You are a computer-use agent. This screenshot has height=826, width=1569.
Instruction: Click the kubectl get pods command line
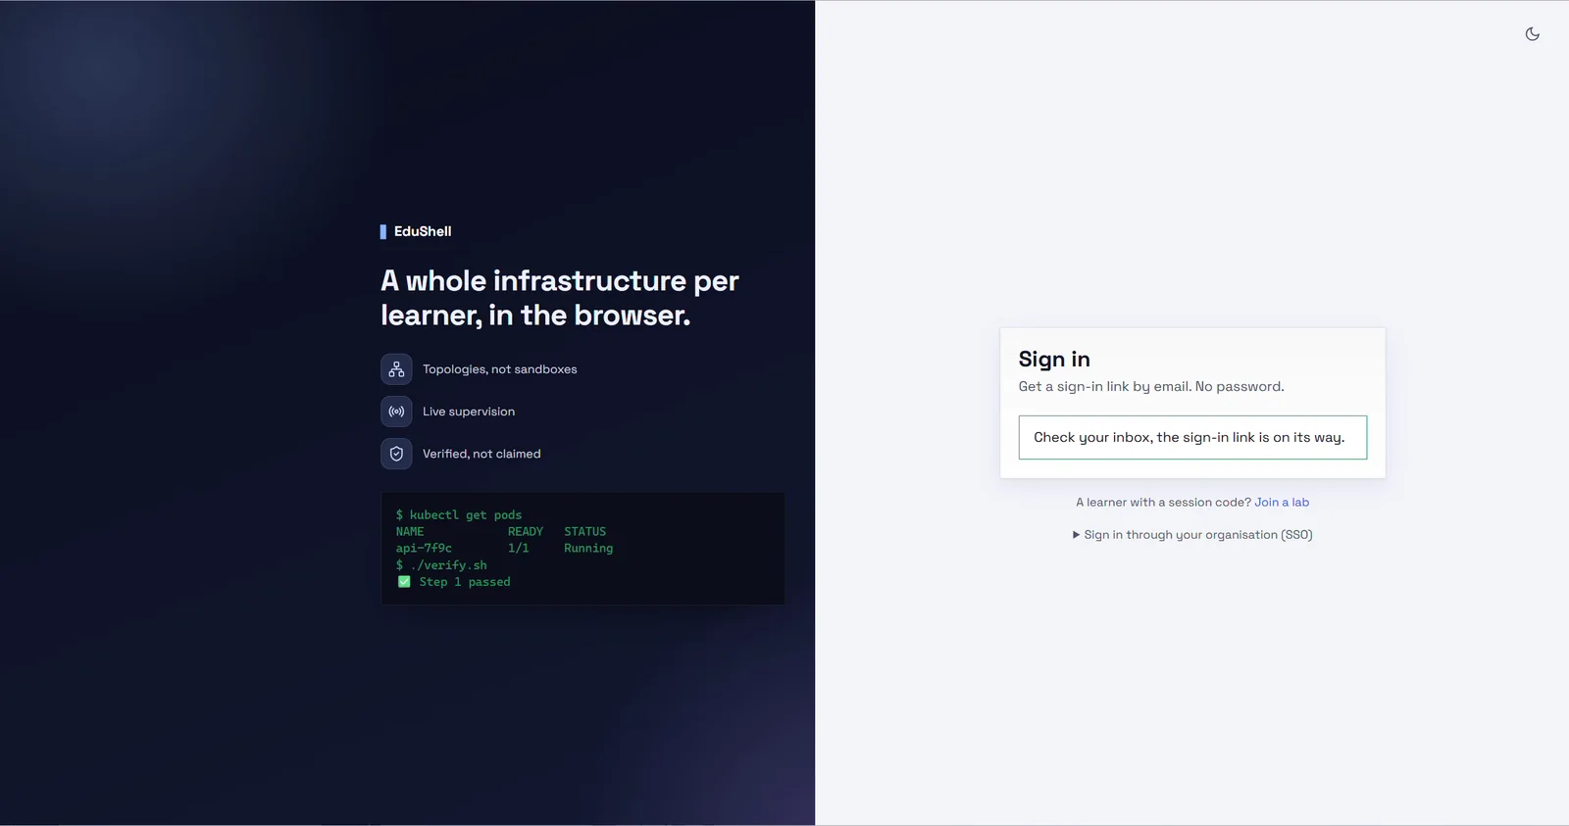(x=459, y=515)
